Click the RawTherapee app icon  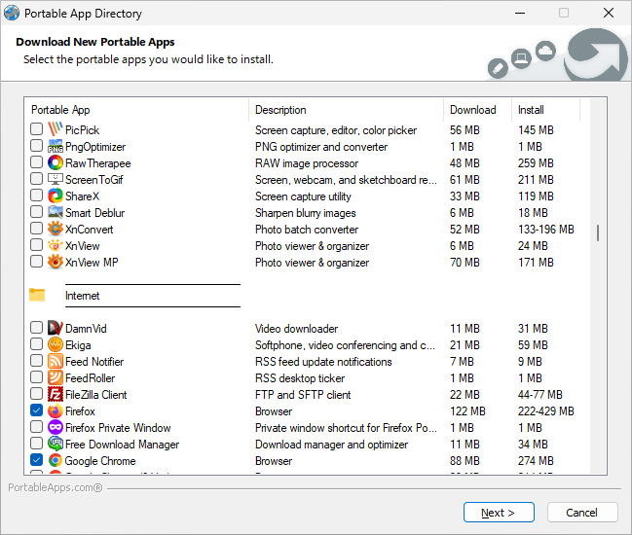point(56,163)
